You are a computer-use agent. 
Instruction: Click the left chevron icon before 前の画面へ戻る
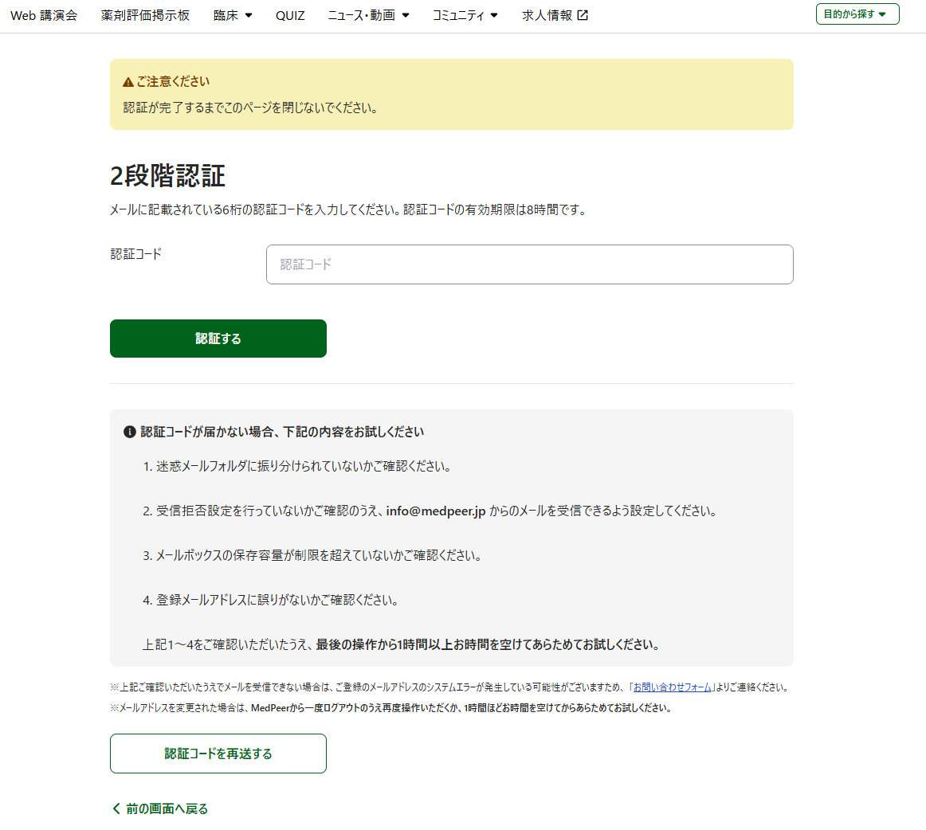[x=116, y=808]
